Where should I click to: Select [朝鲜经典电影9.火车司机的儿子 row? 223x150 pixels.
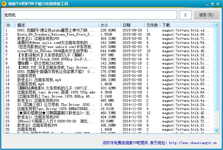[x=109, y=88]
